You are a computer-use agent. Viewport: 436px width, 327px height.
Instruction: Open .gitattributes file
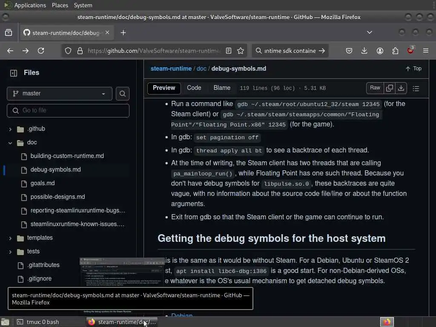43,265
